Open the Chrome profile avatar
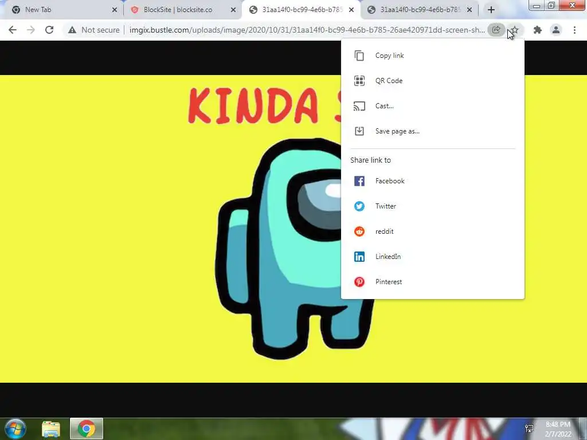Image resolution: width=587 pixels, height=440 pixels. [x=556, y=30]
